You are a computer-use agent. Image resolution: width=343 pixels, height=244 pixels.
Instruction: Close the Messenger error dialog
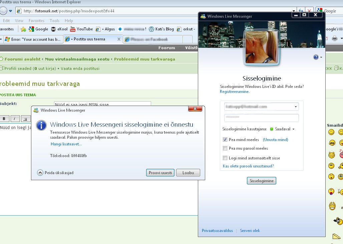(x=195, y=109)
